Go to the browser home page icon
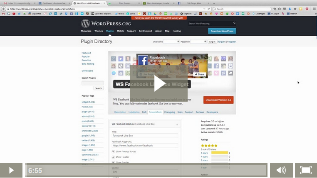 pyautogui.click(x=295, y=9)
